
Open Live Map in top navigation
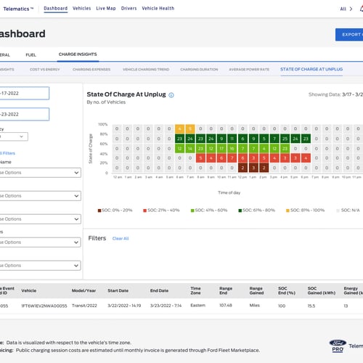pyautogui.click(x=106, y=9)
